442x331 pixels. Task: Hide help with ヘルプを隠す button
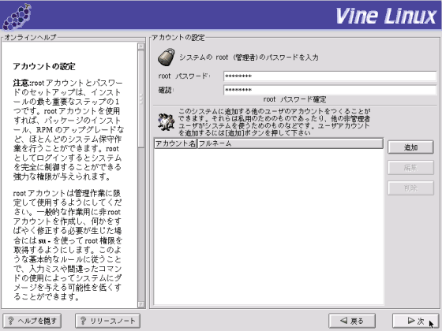point(32,321)
